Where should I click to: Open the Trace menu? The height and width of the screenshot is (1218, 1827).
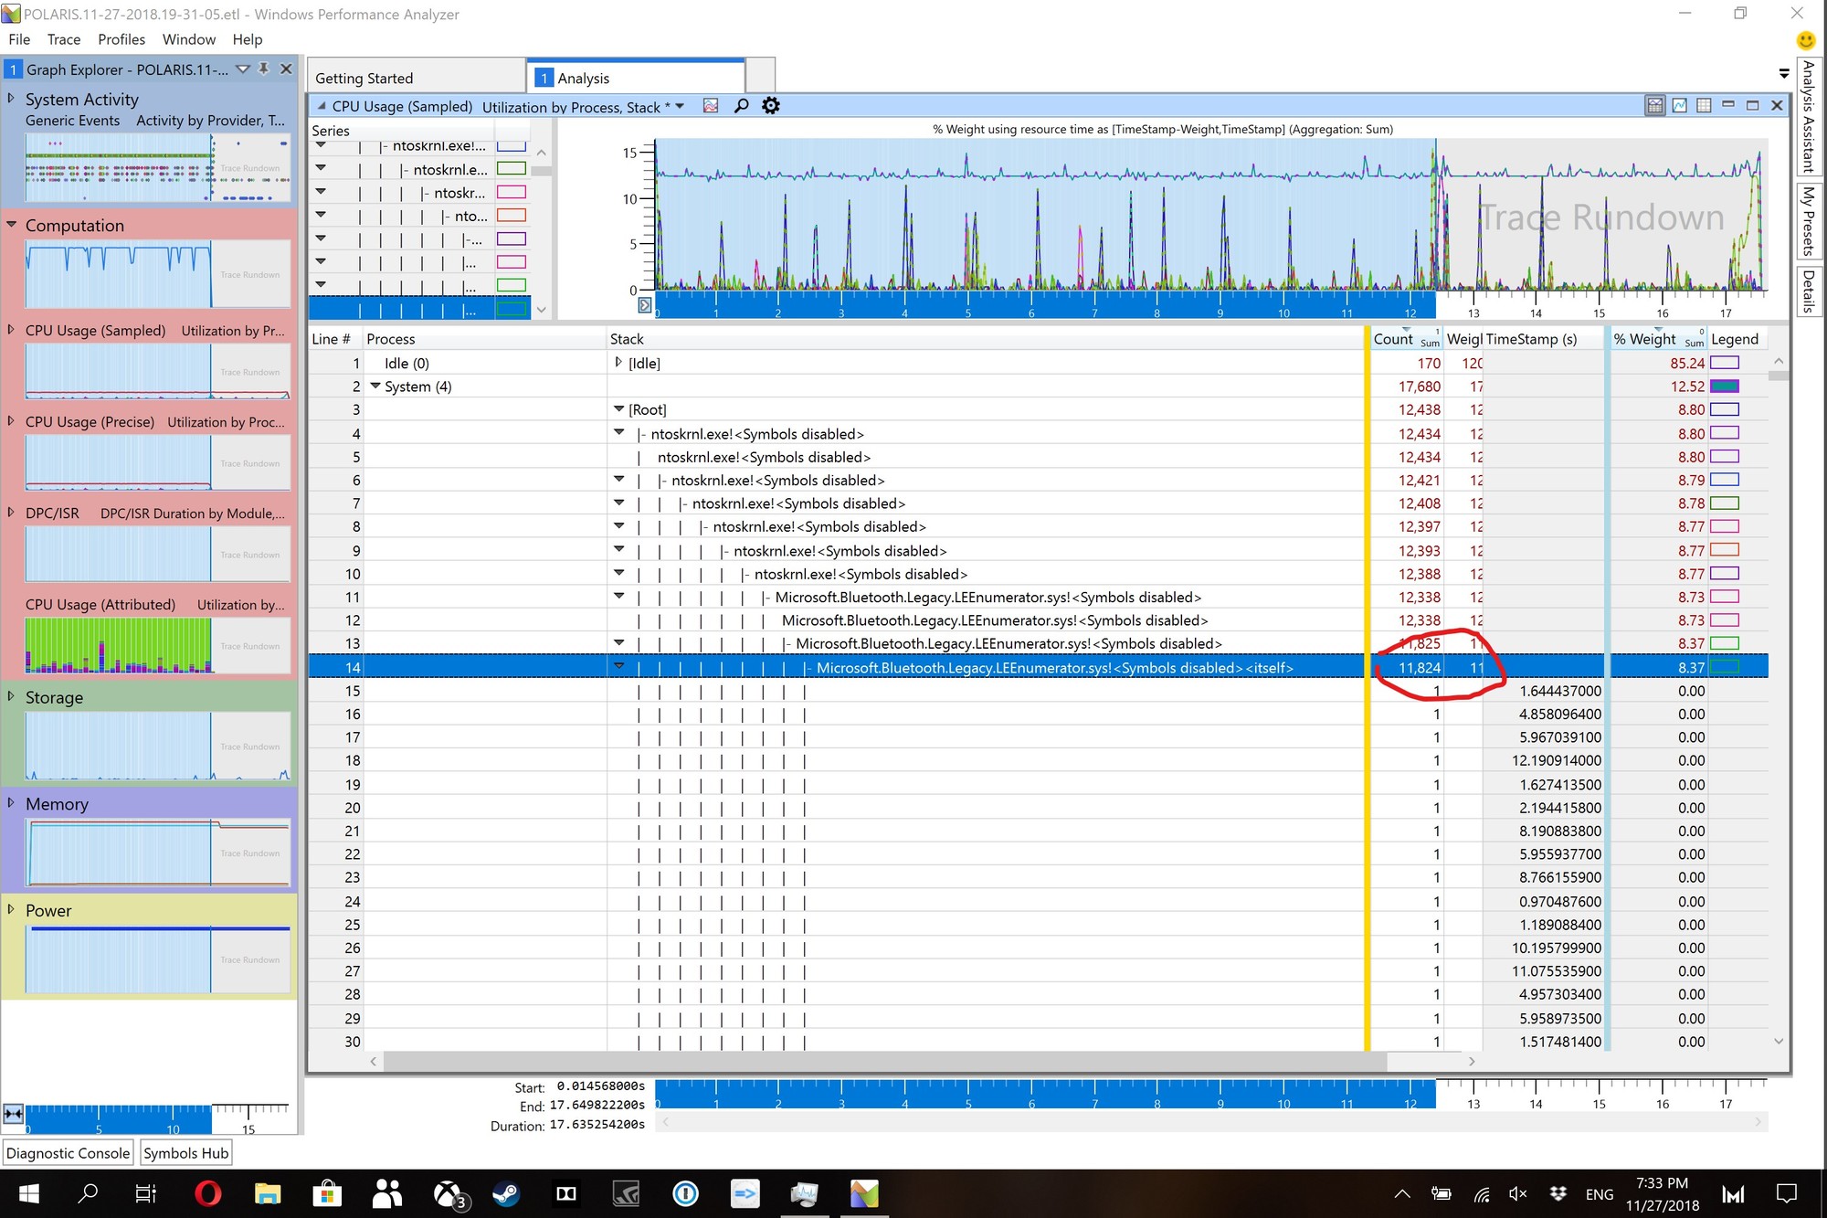[x=64, y=39]
